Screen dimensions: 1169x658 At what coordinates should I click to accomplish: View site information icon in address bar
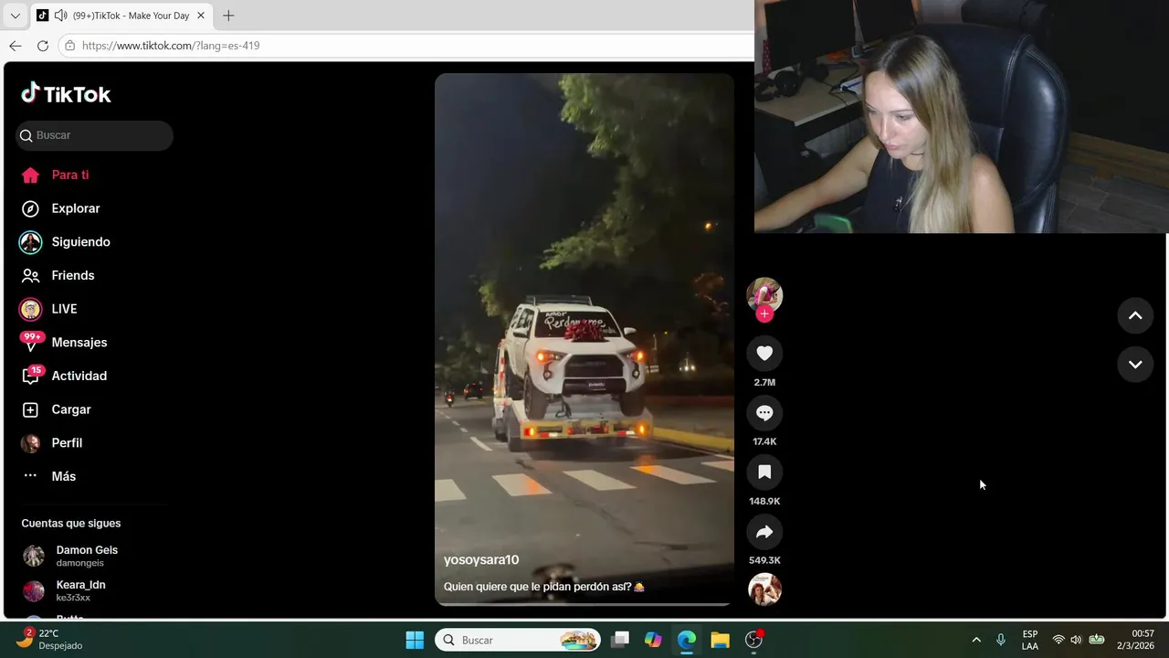point(70,46)
